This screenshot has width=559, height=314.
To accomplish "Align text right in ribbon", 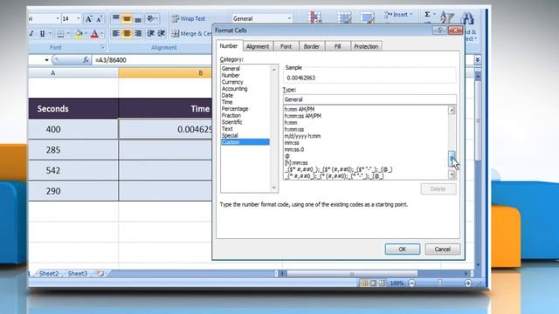I will click(138, 33).
